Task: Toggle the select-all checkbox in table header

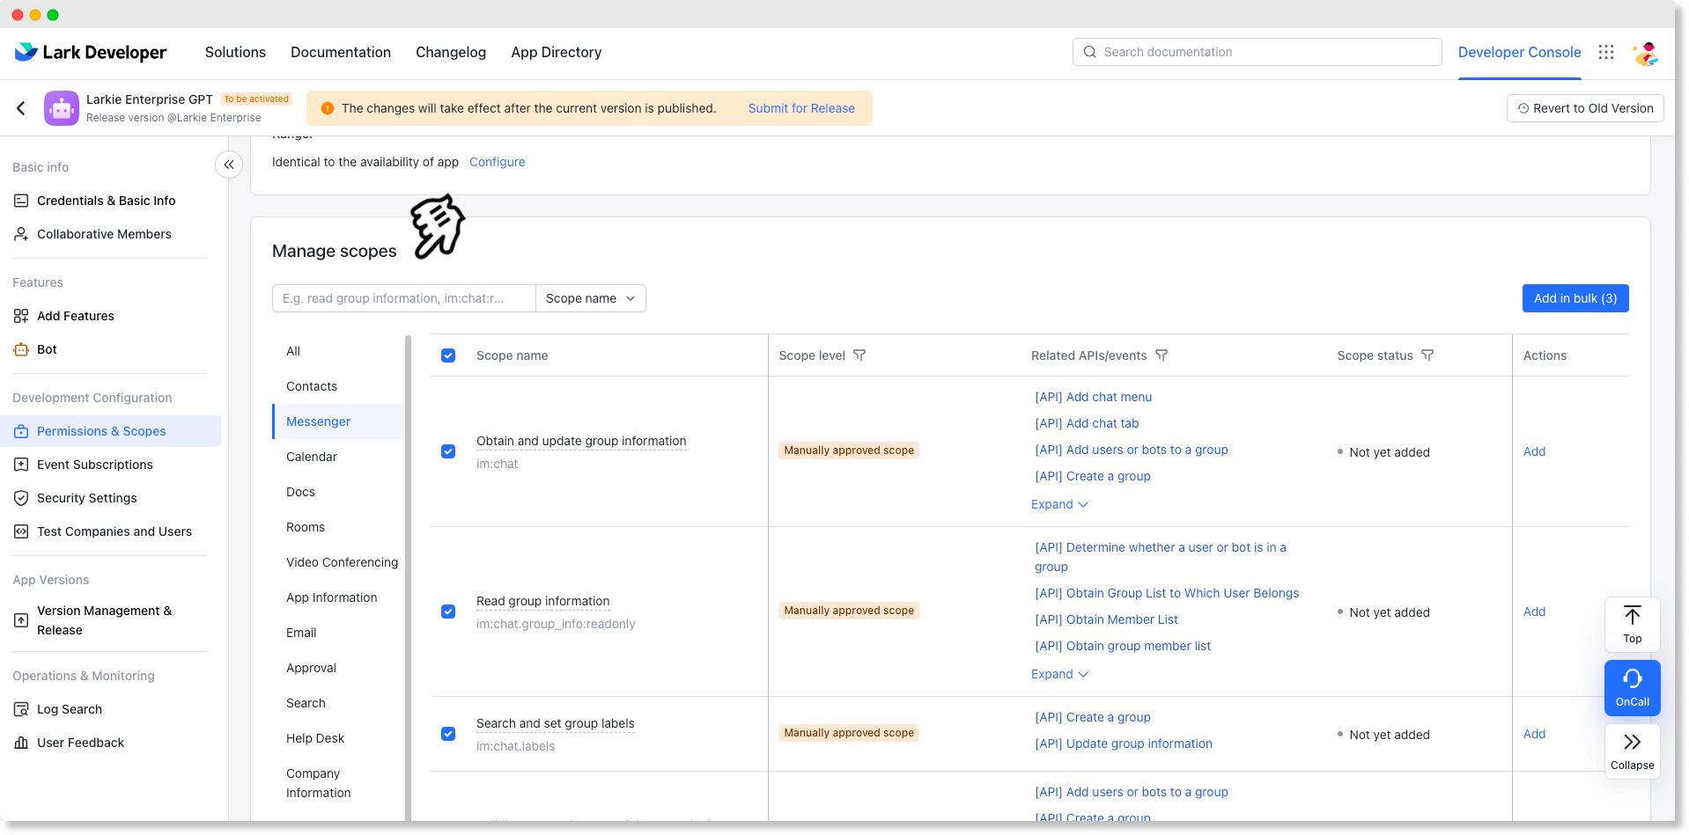Action: 448,355
